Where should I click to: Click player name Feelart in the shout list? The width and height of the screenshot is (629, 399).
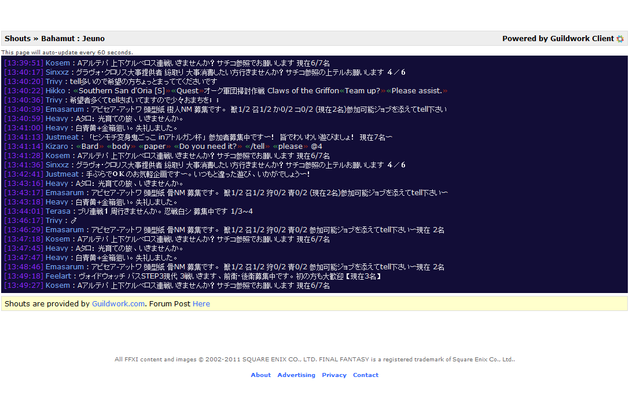pos(58,276)
